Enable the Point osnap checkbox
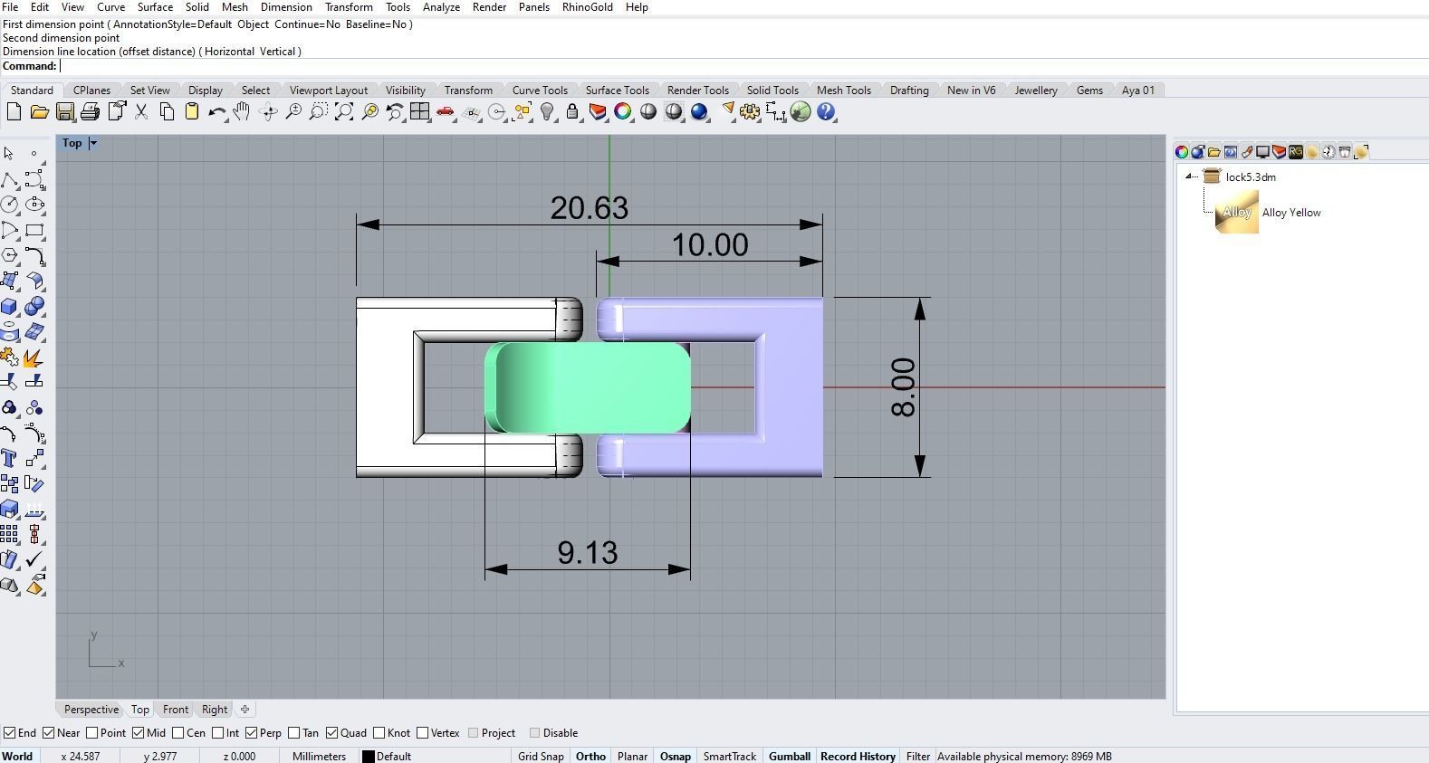Image resolution: width=1429 pixels, height=763 pixels. tap(92, 733)
